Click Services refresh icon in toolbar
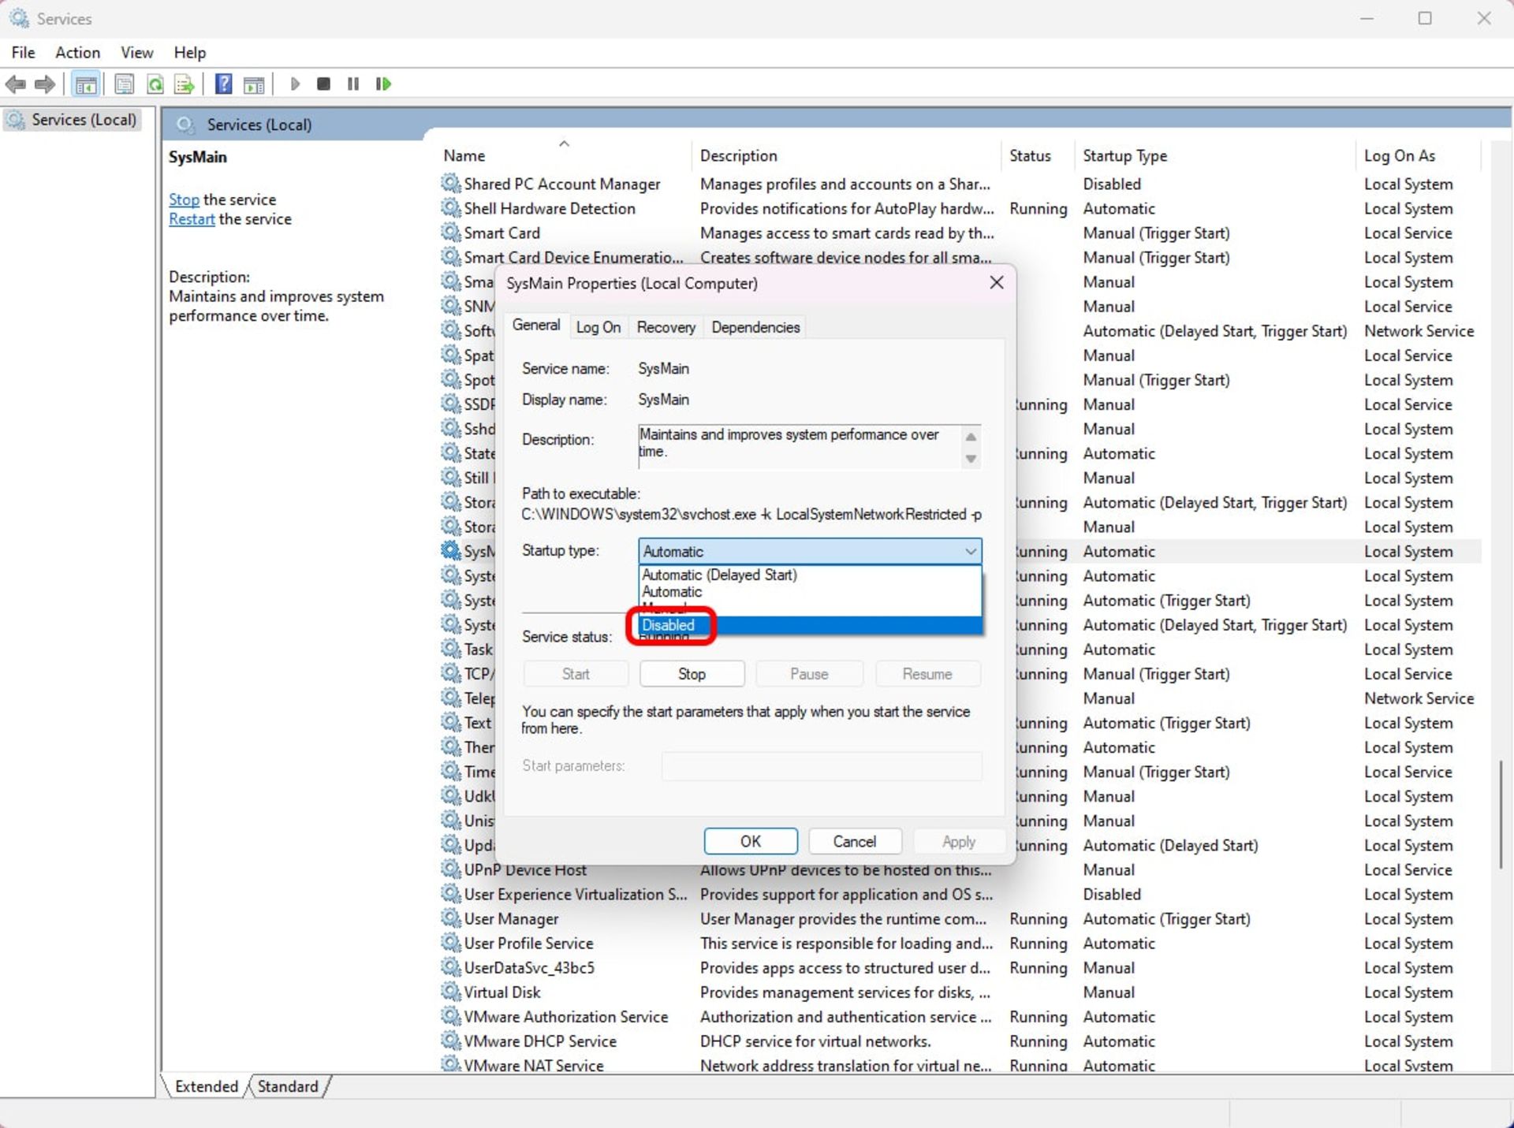Screen dimensions: 1514x1128 tap(155, 83)
